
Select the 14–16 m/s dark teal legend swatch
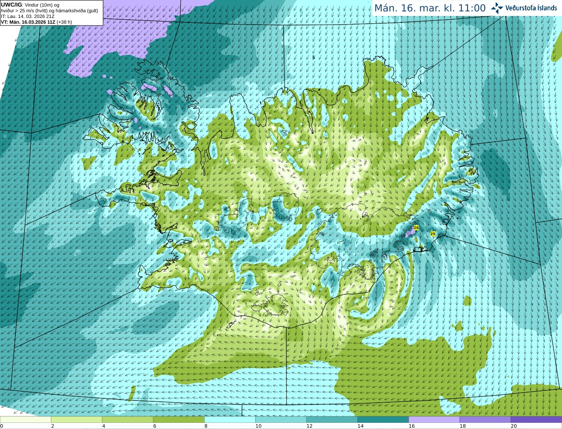(383, 420)
